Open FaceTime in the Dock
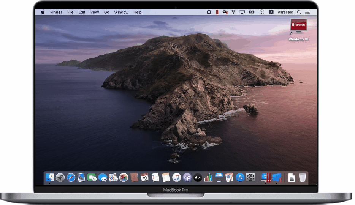The image size is (355, 205). coord(92,178)
